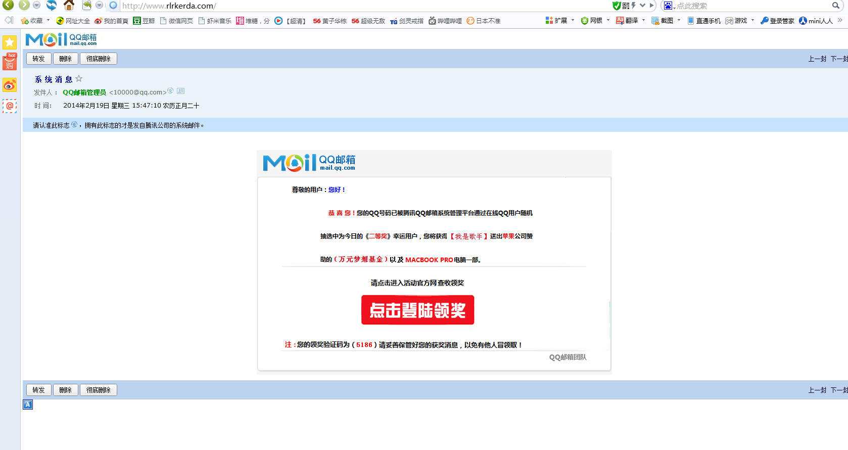
Task: Open the undo closed pages dropdown
Action: pyautogui.click(x=99, y=5)
